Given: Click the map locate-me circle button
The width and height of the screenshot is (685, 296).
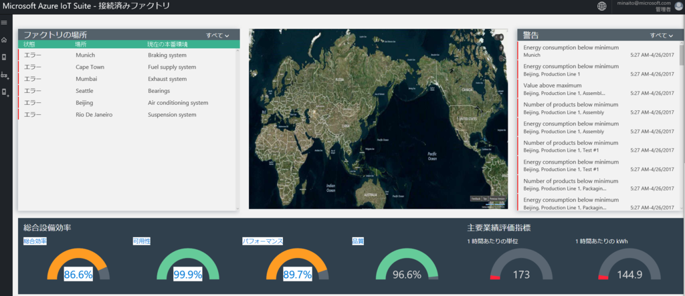Looking at the screenshot, I should coord(501,37).
